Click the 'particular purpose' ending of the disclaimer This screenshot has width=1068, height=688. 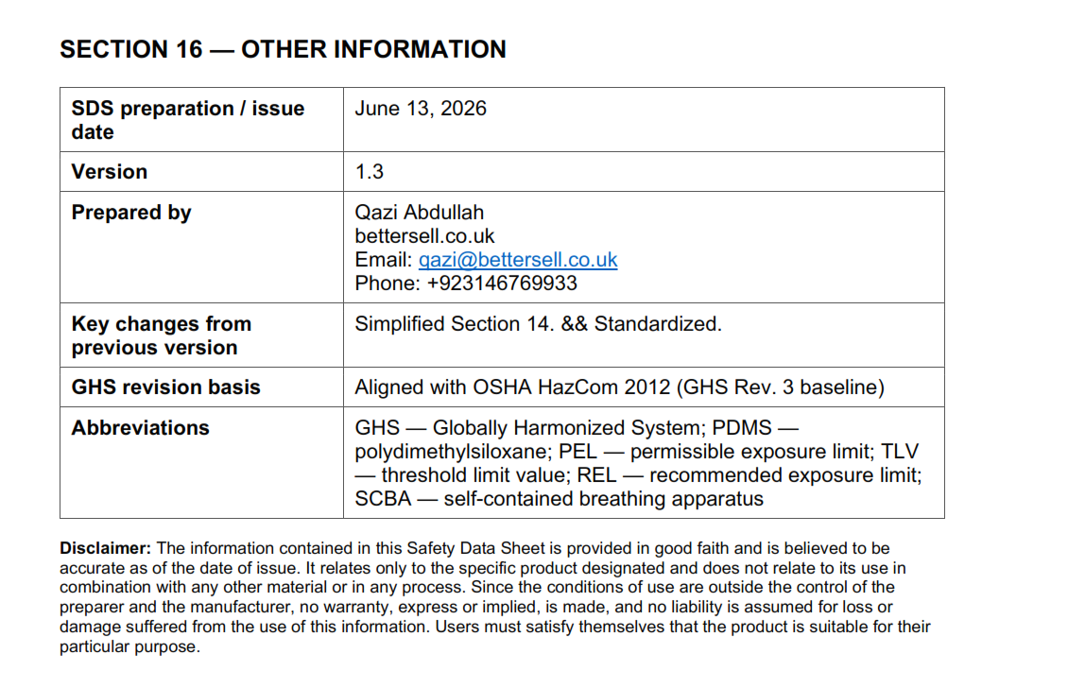coord(129,646)
